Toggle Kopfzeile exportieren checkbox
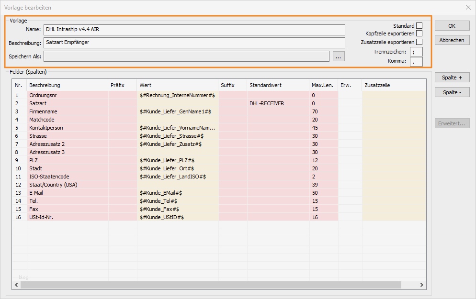Screen dimensions: 476x299 click(x=419, y=34)
